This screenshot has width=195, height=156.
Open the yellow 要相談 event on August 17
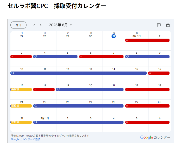21,89
